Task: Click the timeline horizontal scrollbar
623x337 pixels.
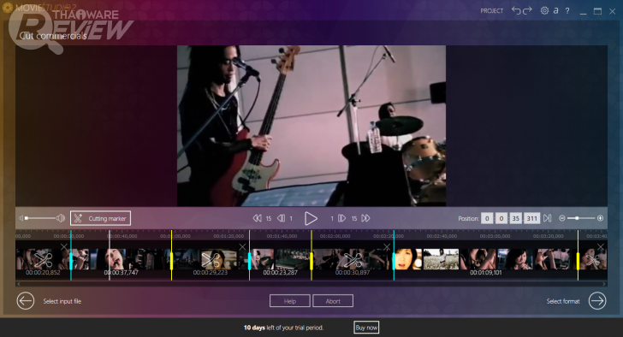Action: [x=311, y=284]
